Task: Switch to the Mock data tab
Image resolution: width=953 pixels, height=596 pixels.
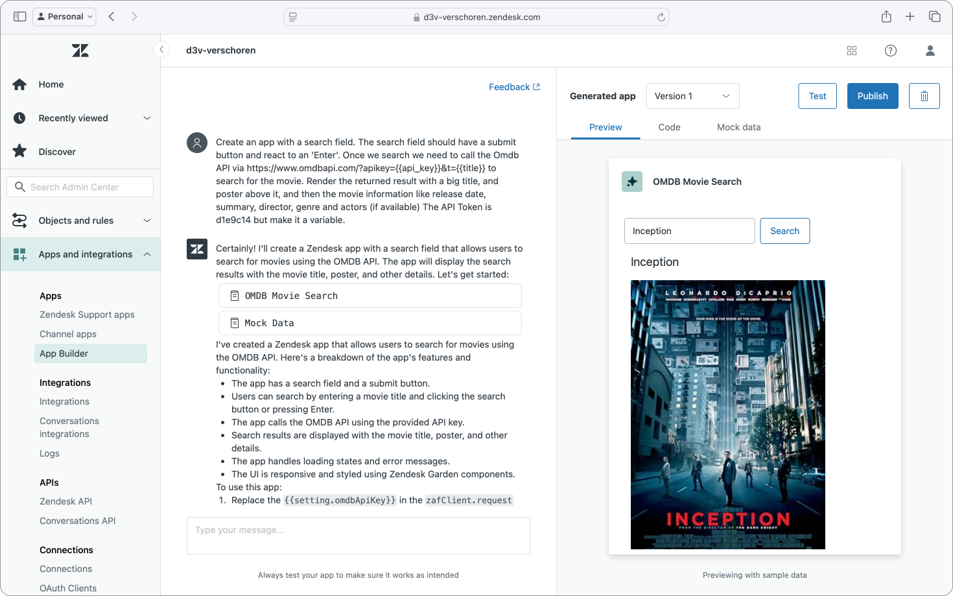Action: coord(738,127)
